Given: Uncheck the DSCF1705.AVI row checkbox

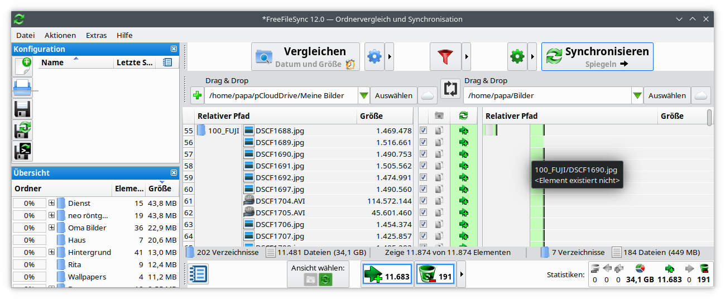Looking at the screenshot, I should [x=423, y=213].
